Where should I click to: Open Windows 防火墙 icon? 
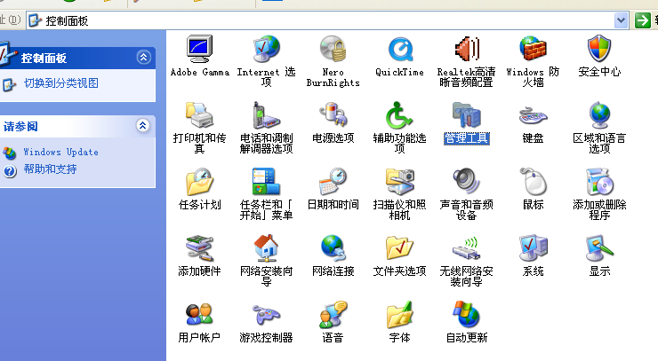[533, 50]
